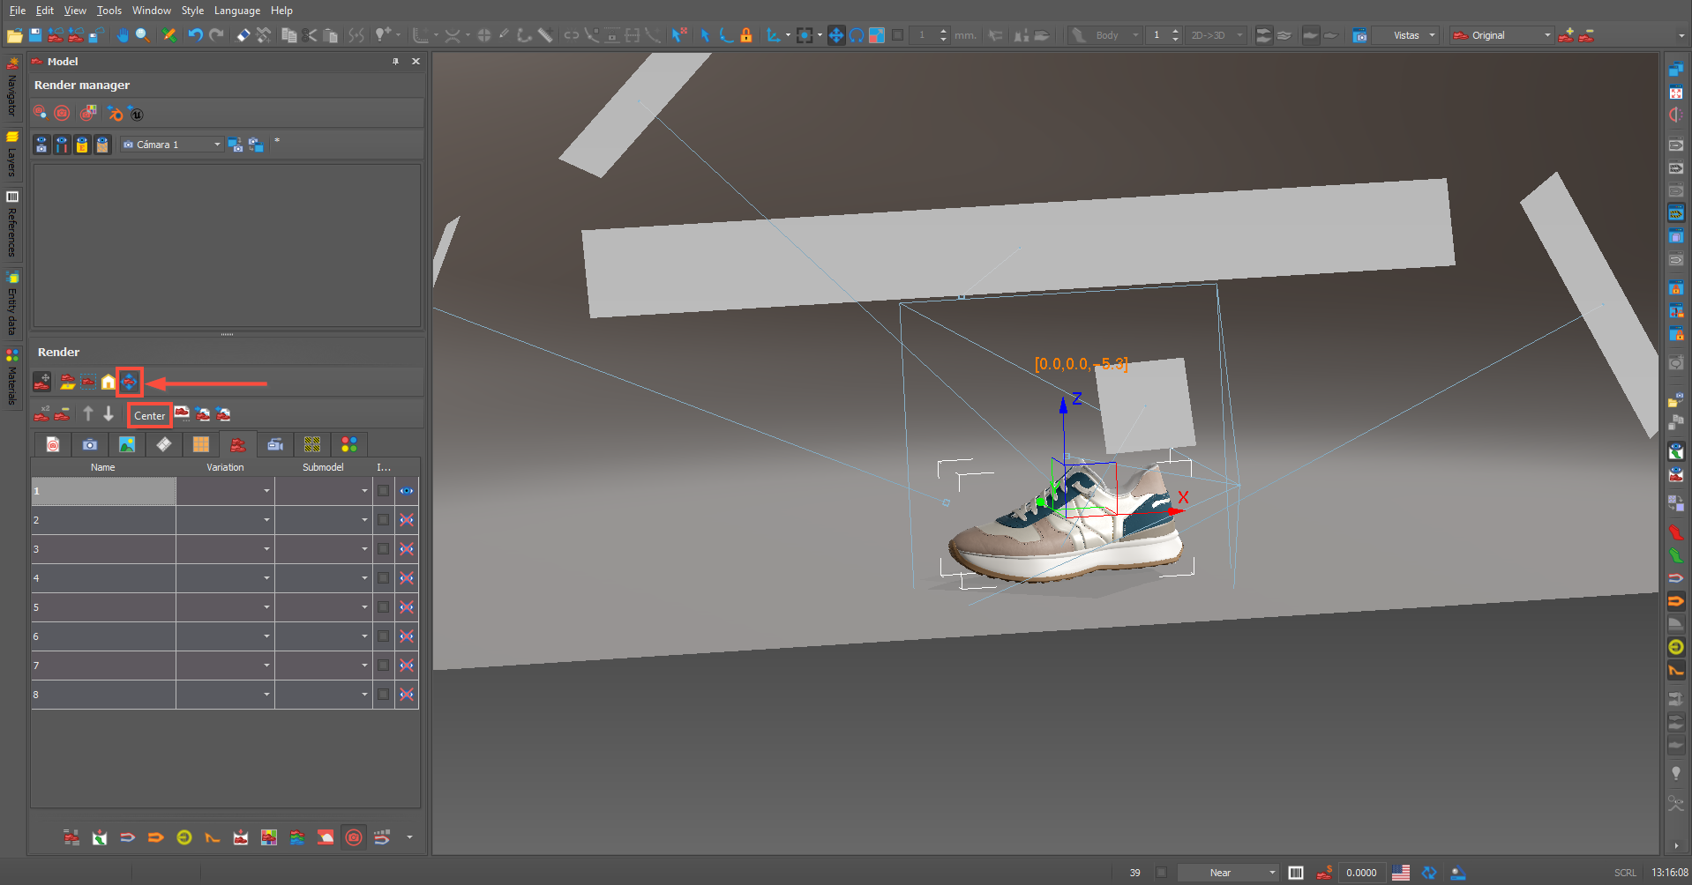Image resolution: width=1692 pixels, height=885 pixels.
Task: Open the Tools menu
Action: pos(109,11)
